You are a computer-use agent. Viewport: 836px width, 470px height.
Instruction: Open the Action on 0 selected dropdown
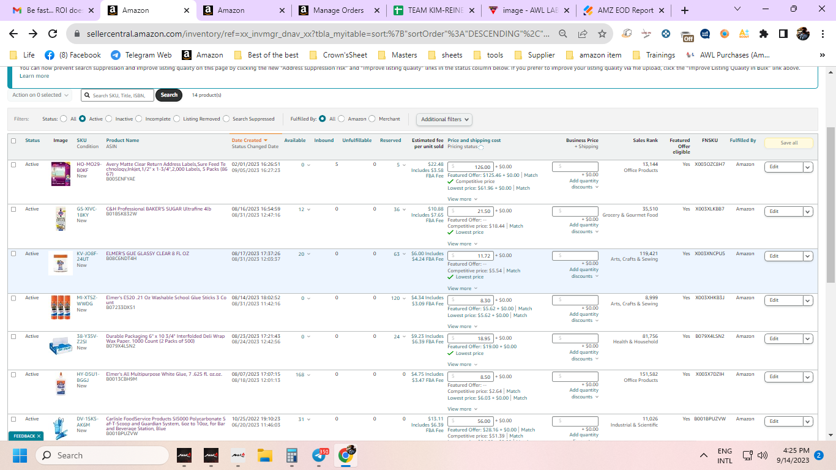click(40, 95)
